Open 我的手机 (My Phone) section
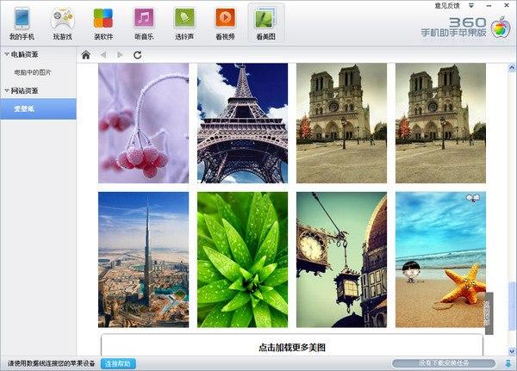The width and height of the screenshot is (517, 371). 22,23
